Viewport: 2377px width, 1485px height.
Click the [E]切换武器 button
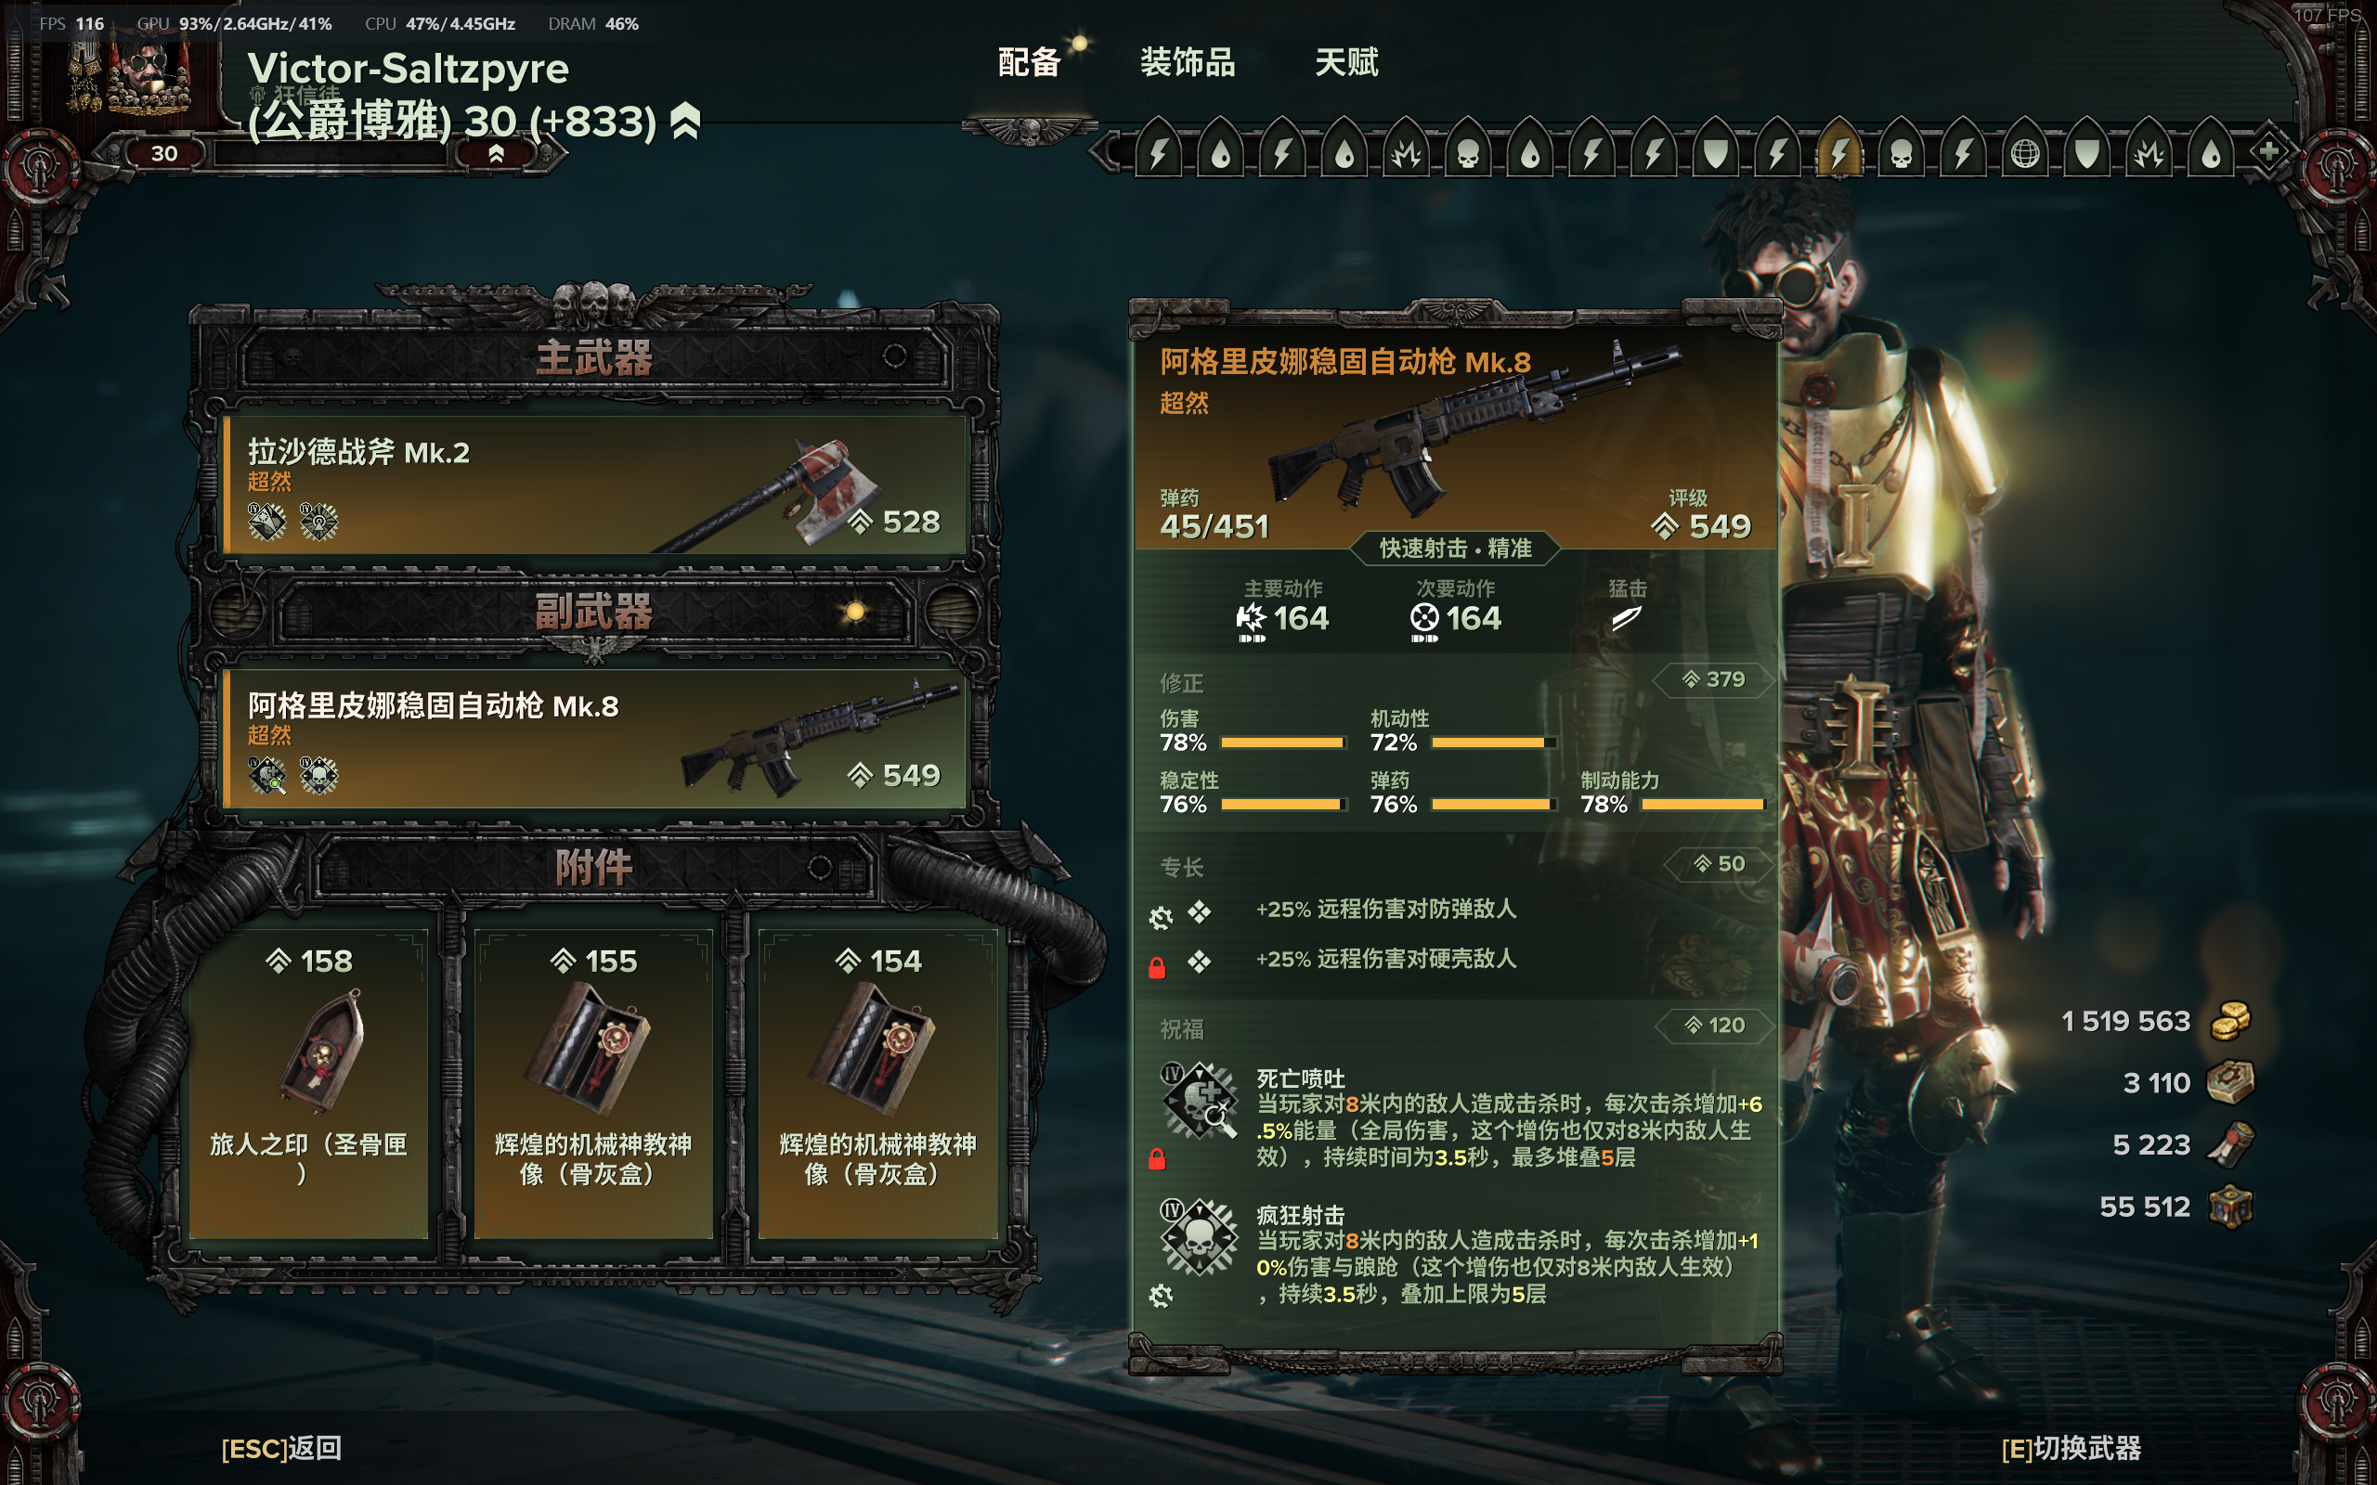pyautogui.click(x=2071, y=1449)
